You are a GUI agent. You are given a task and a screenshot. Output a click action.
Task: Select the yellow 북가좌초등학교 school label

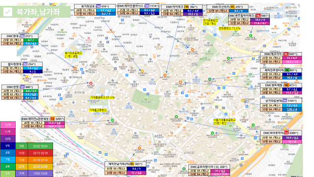[x=73, y=55]
